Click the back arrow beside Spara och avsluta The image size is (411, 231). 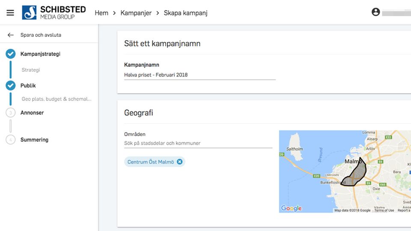click(x=11, y=35)
